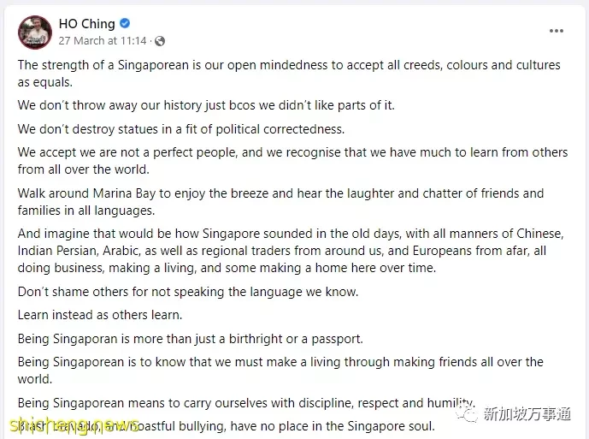The width and height of the screenshot is (589, 439).
Task: Click the 'Walk around Marina Bay' paragraph
Action: coord(280,202)
